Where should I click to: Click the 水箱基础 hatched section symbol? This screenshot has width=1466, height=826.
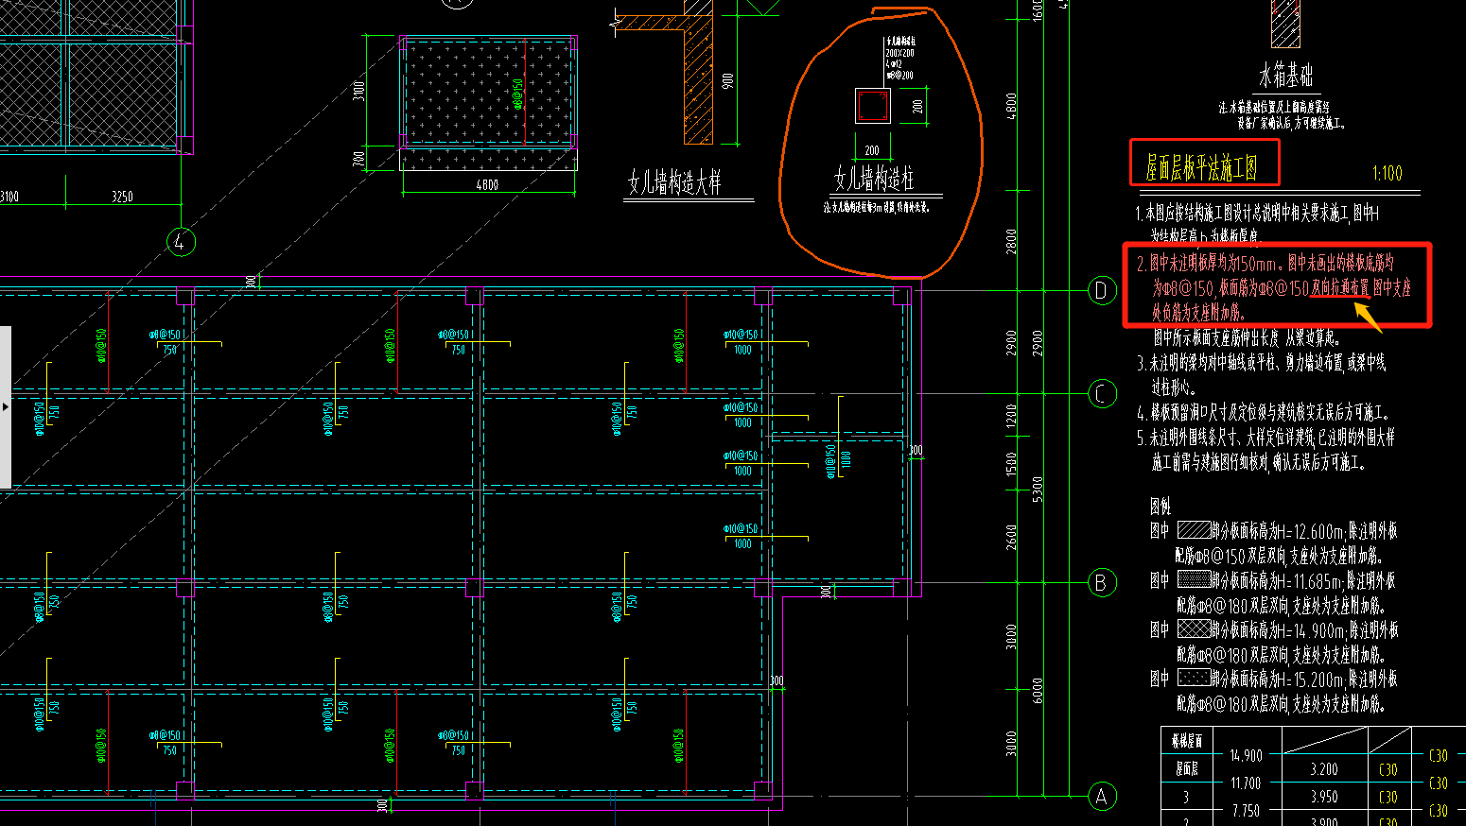(x=1285, y=24)
